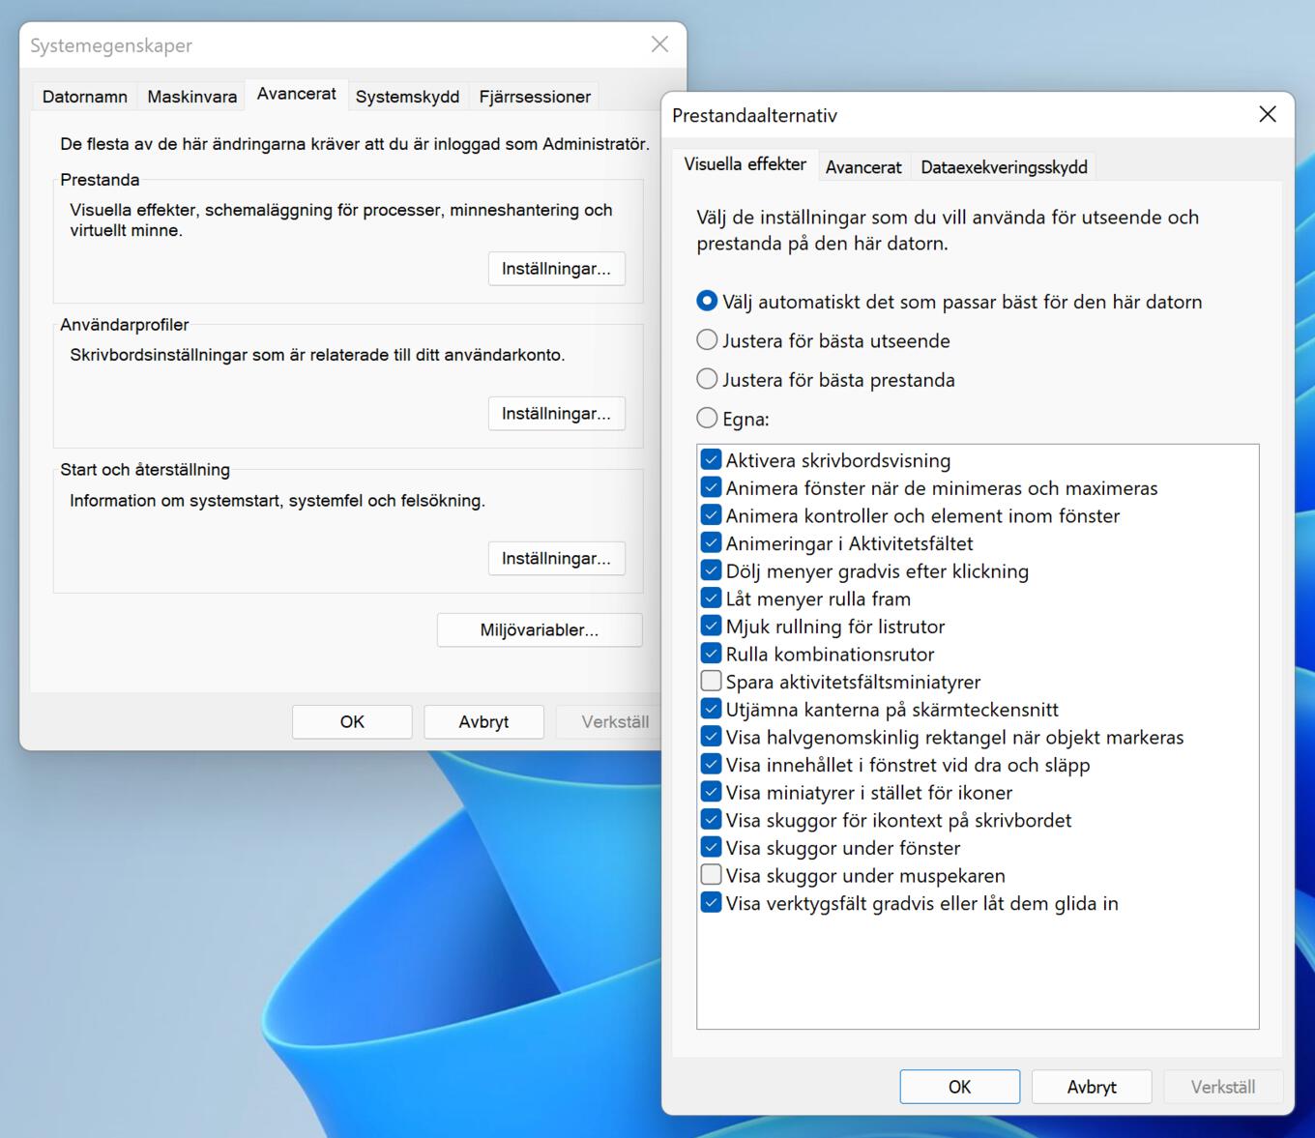Click 'Skrivbordsinställningar som är relaterade' description text
This screenshot has height=1138, width=1315.
[x=317, y=355]
